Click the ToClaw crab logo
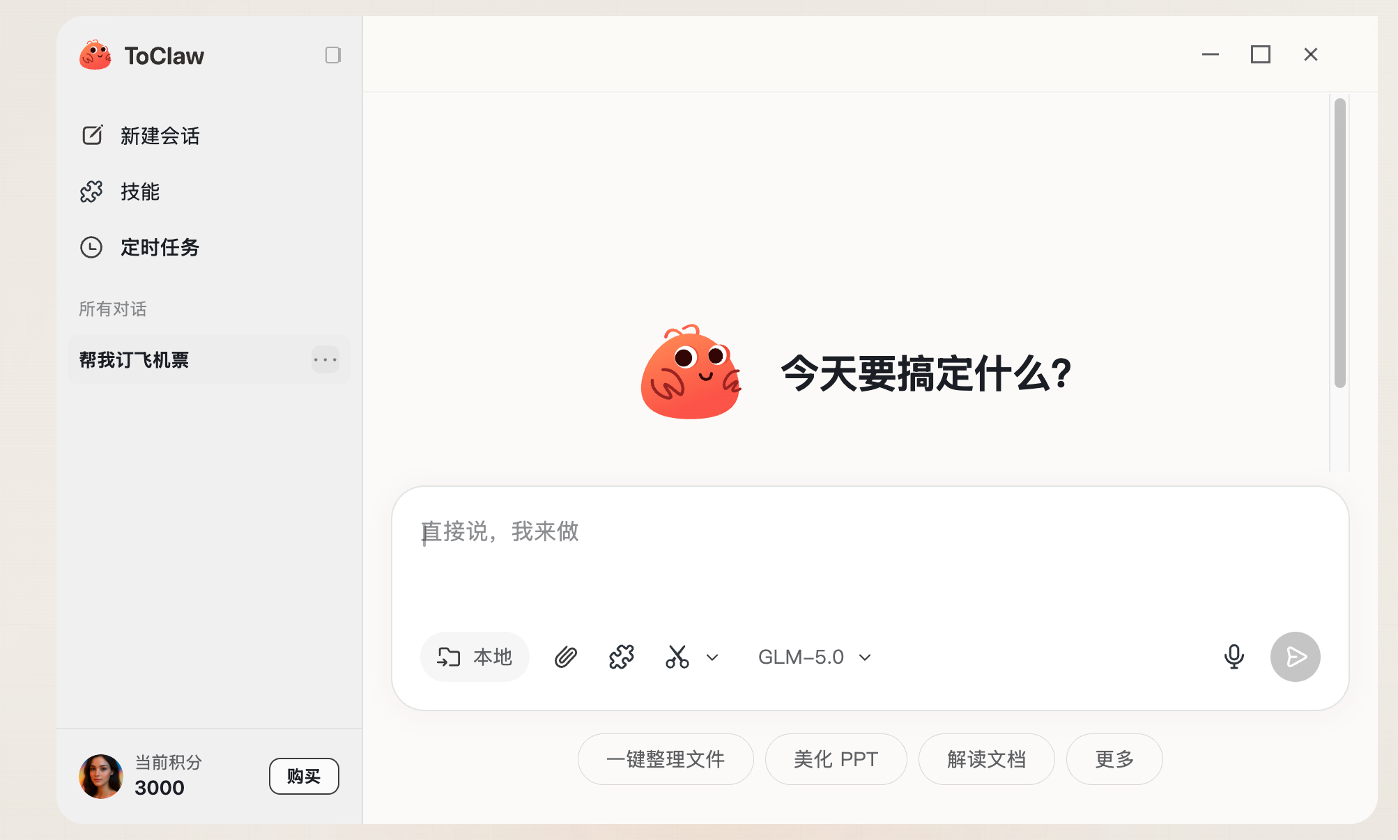The image size is (1398, 840). [x=95, y=55]
